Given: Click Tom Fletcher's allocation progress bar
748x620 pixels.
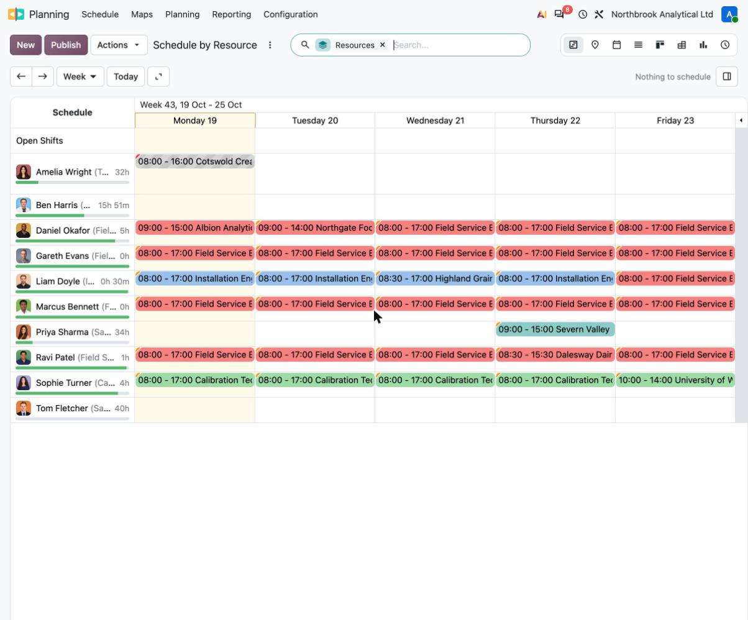Looking at the screenshot, I should tap(73, 419).
